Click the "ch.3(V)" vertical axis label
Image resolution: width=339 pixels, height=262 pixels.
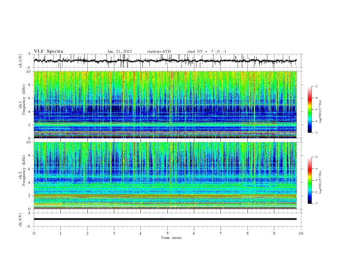[x=21, y=220]
